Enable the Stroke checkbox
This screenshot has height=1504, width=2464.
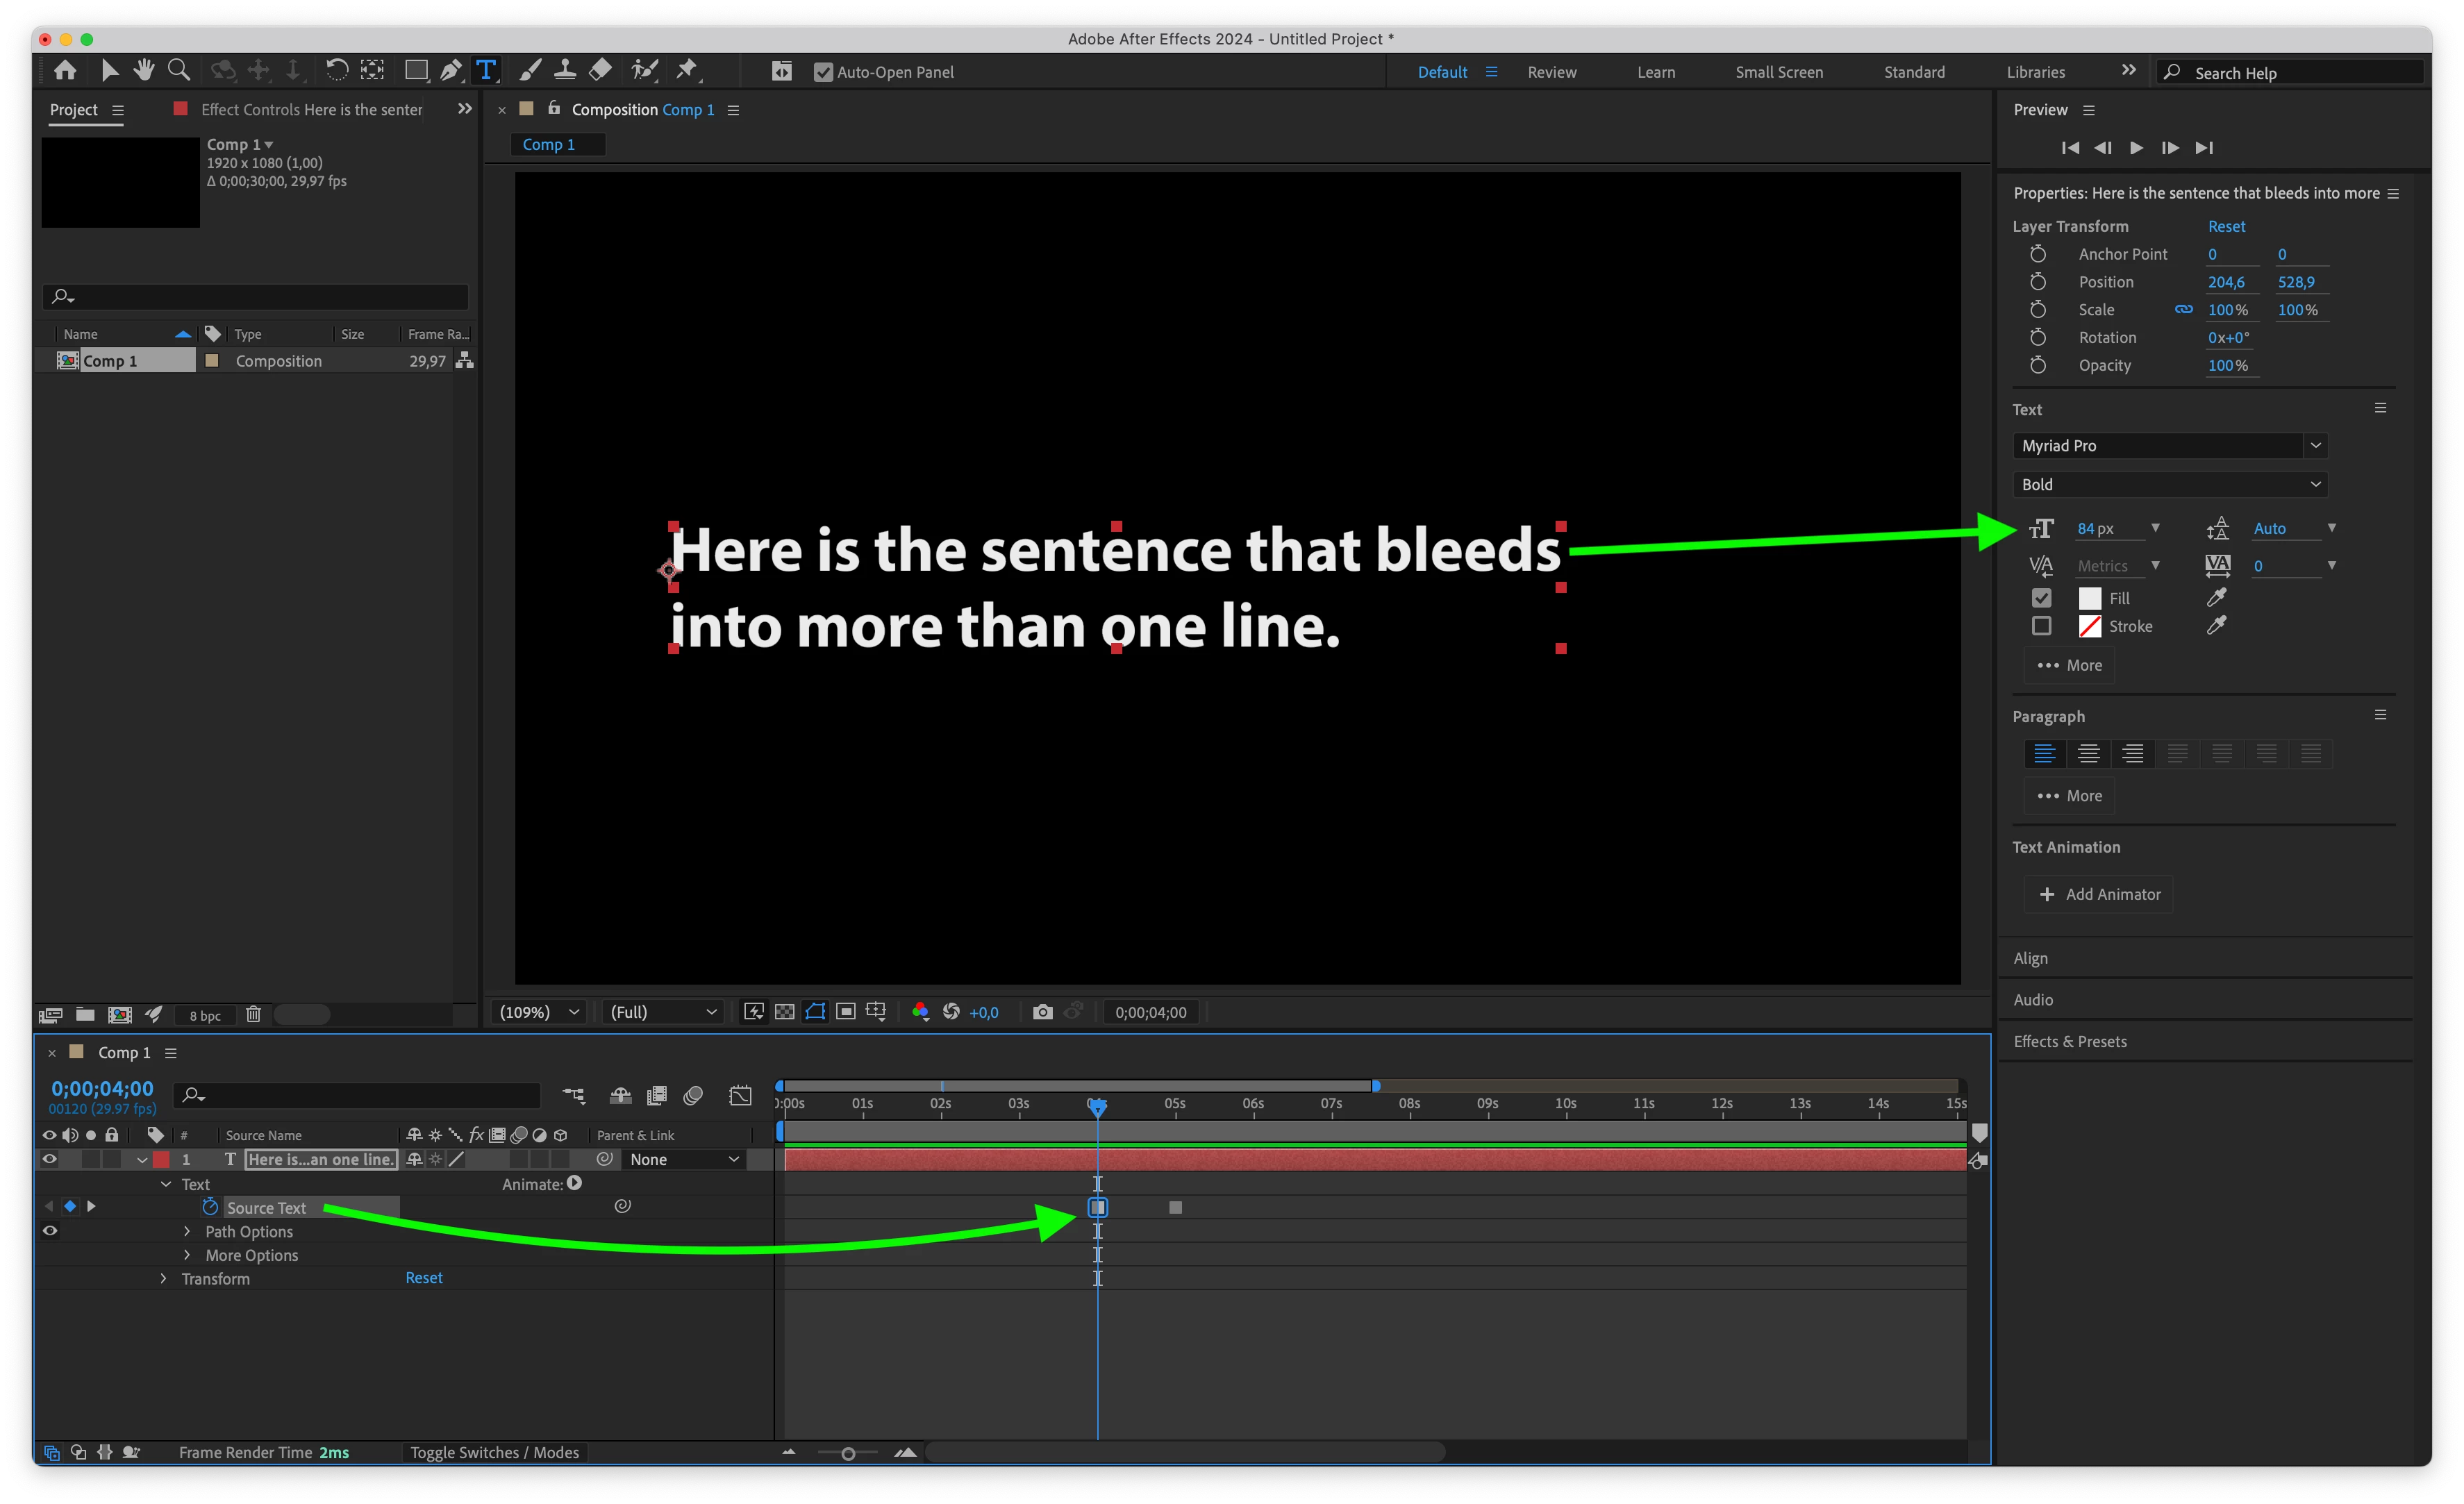click(x=2041, y=626)
